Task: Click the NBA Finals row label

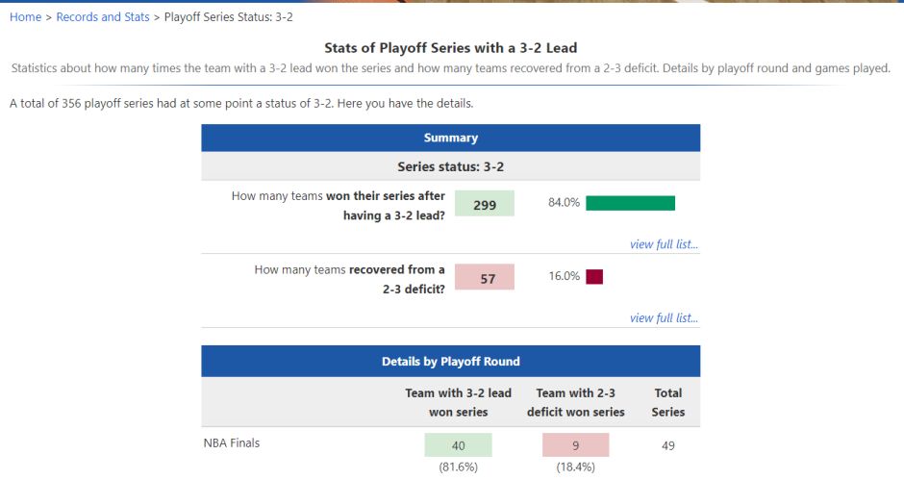Action: 231,443
